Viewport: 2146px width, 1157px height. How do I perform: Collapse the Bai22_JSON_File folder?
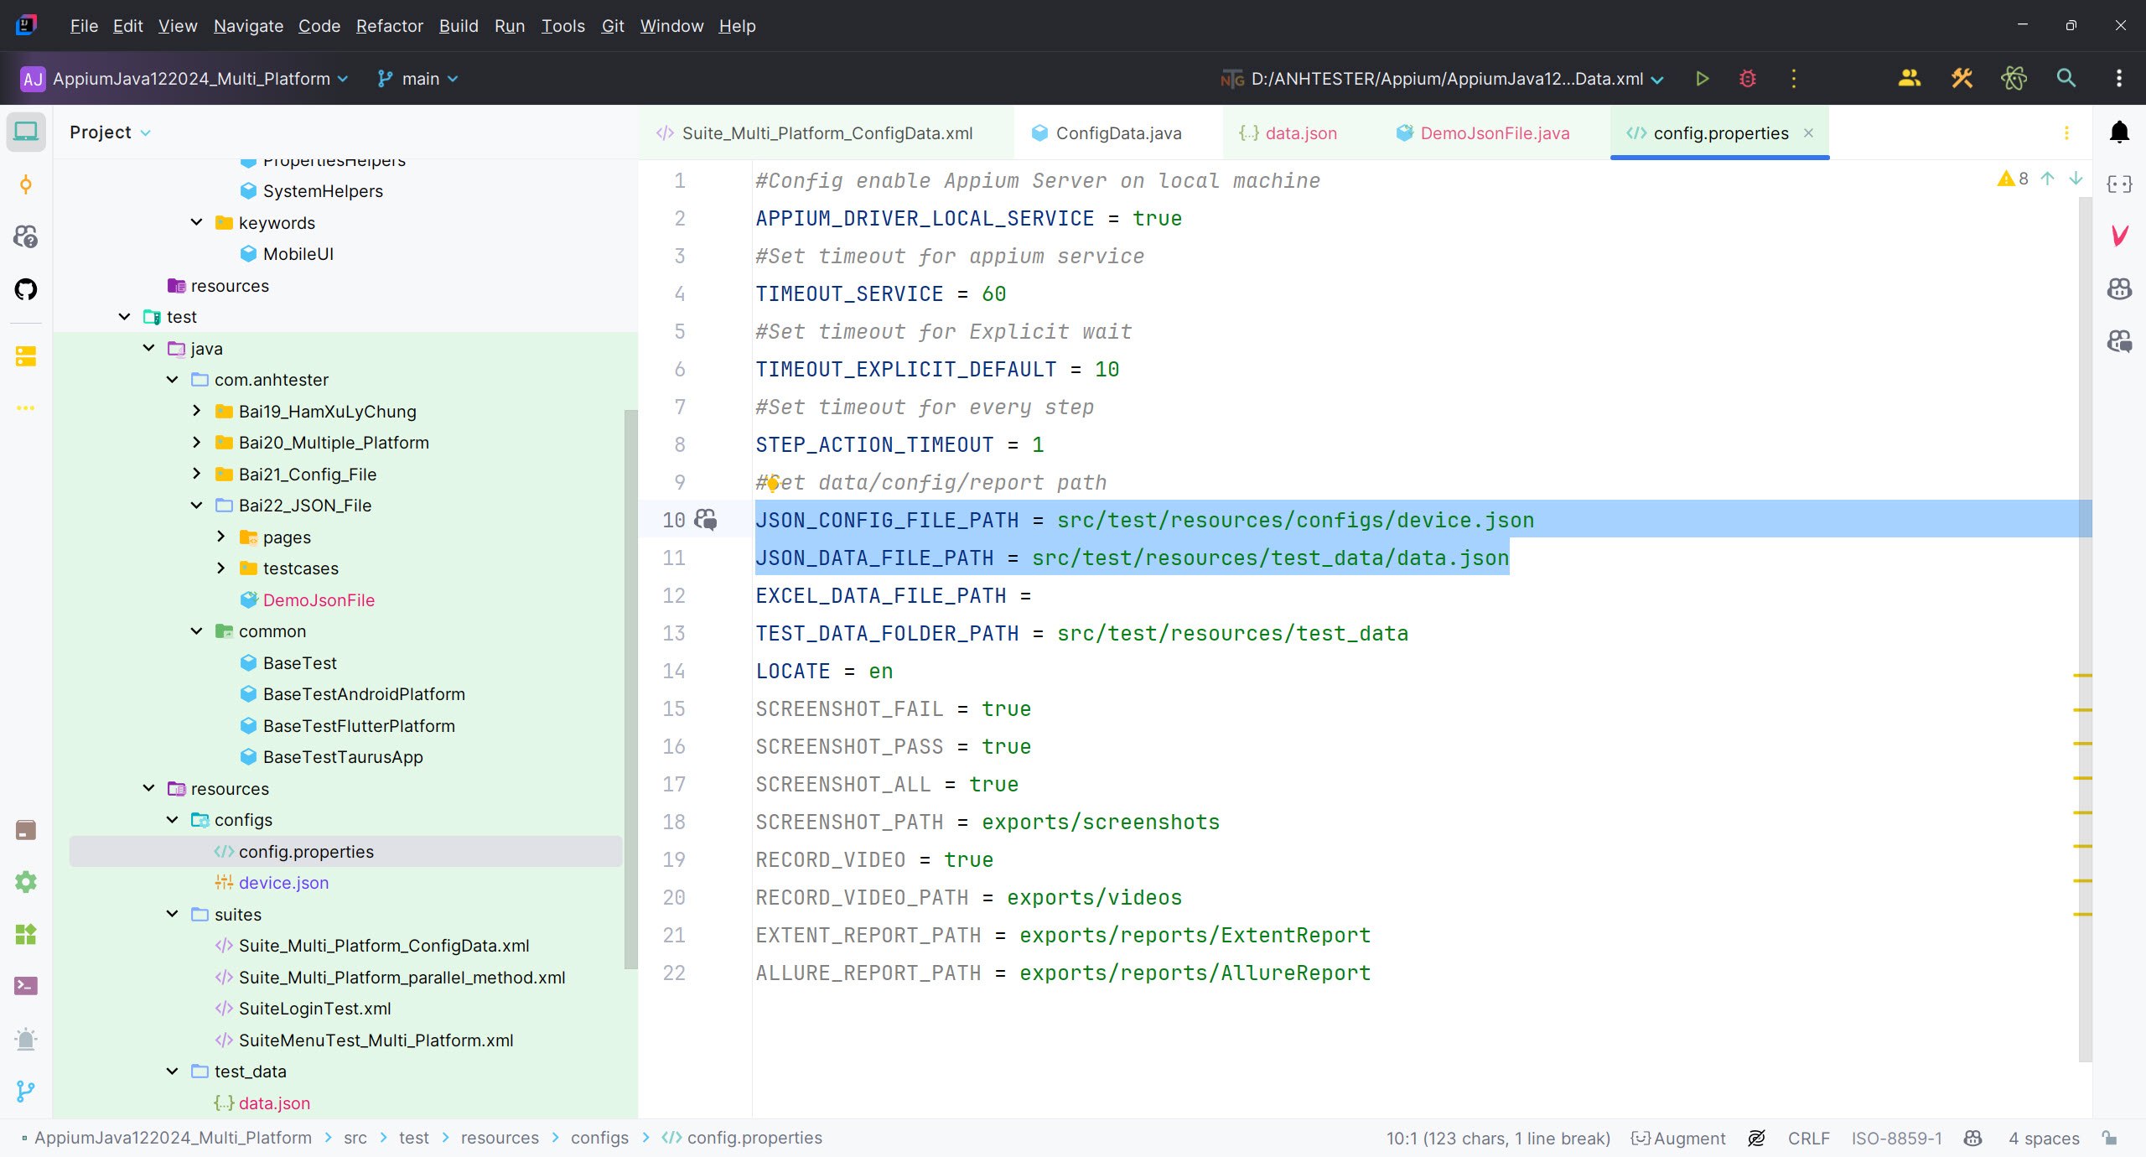[196, 506]
